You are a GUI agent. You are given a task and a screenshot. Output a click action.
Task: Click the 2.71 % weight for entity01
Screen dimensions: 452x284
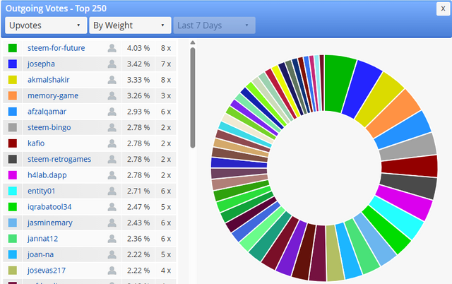pyautogui.click(x=138, y=191)
